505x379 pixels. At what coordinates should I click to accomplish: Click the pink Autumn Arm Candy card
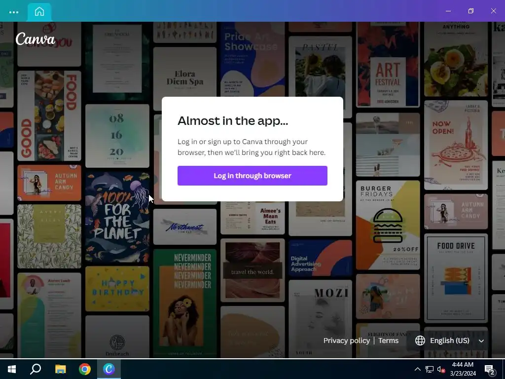pyautogui.click(x=456, y=211)
